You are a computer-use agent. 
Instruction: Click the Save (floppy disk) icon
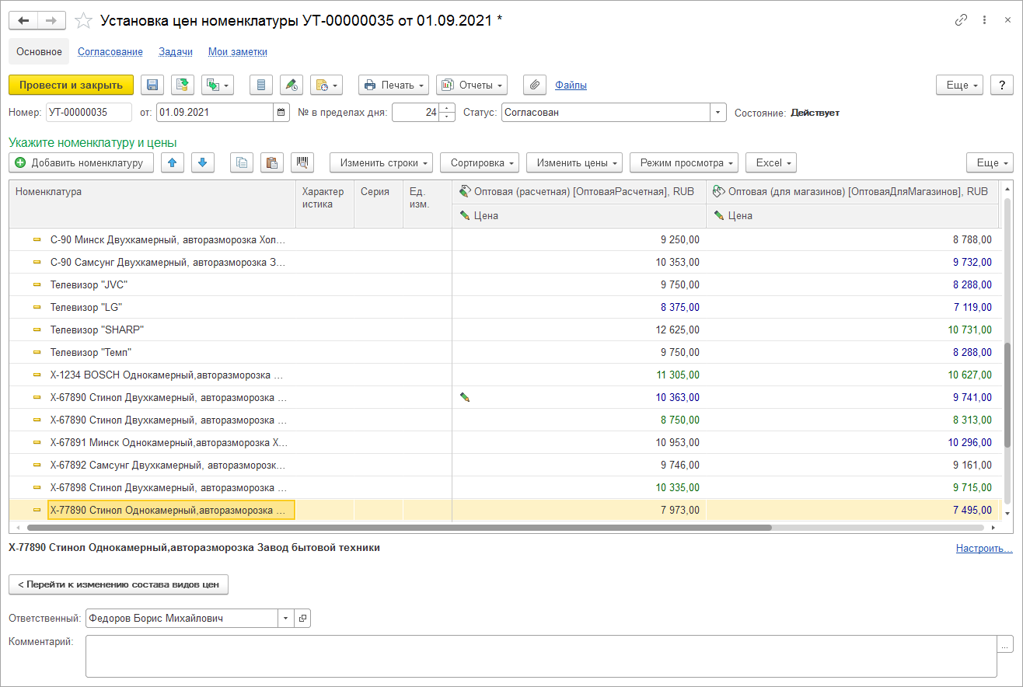[x=152, y=85]
